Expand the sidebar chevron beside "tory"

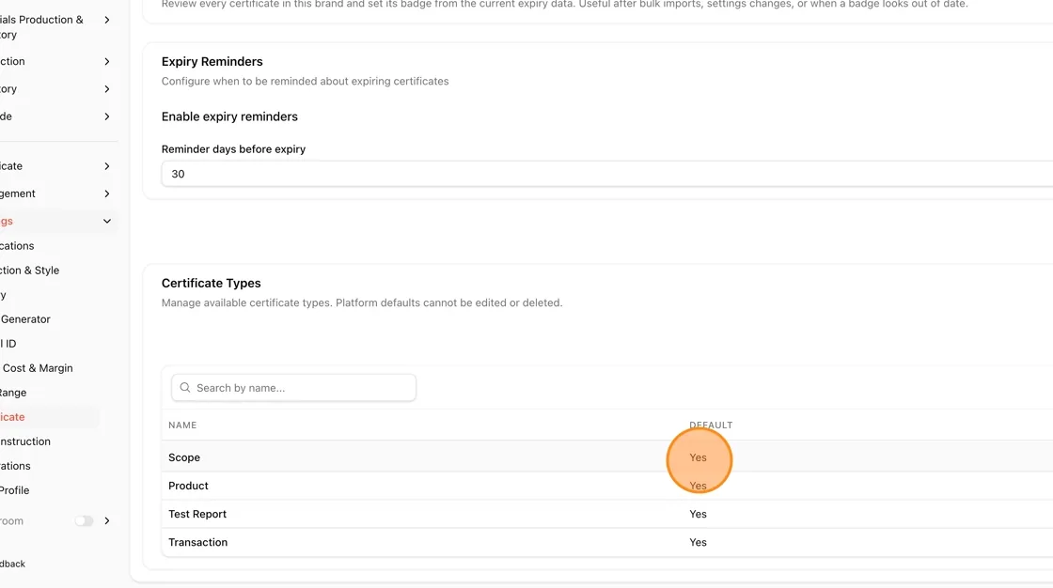pyautogui.click(x=107, y=89)
